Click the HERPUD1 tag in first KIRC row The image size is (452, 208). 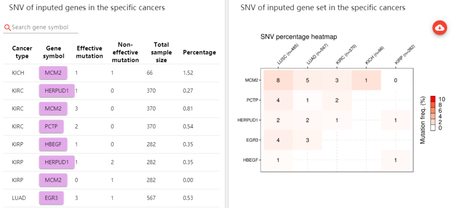56,90
